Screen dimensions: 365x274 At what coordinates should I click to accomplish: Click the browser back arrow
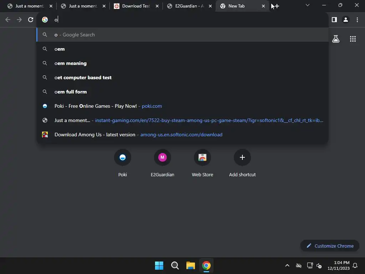(x=8, y=20)
